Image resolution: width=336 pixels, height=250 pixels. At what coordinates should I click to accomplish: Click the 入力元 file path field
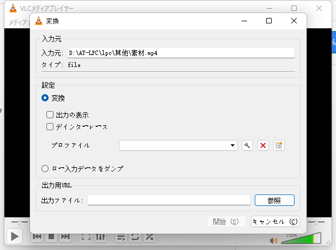tap(181, 53)
